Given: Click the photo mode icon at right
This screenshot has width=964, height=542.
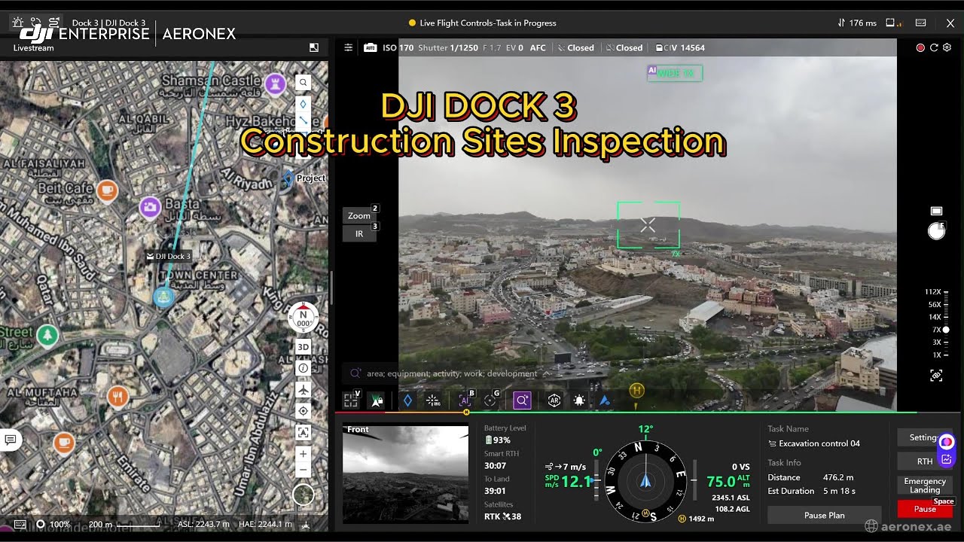Looking at the screenshot, I should [936, 211].
